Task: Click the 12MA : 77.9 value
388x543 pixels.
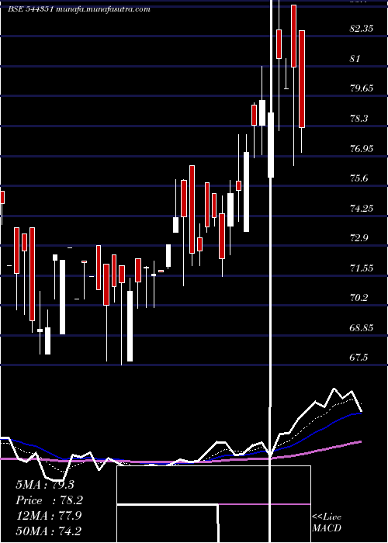Action: (x=49, y=516)
